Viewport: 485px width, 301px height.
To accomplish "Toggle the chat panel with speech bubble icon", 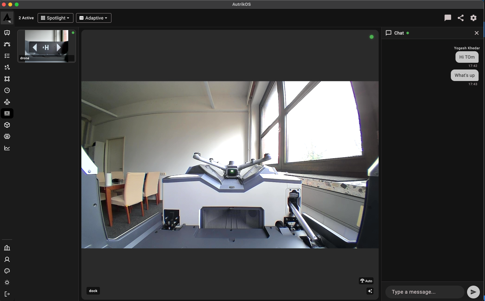I will [x=448, y=18].
